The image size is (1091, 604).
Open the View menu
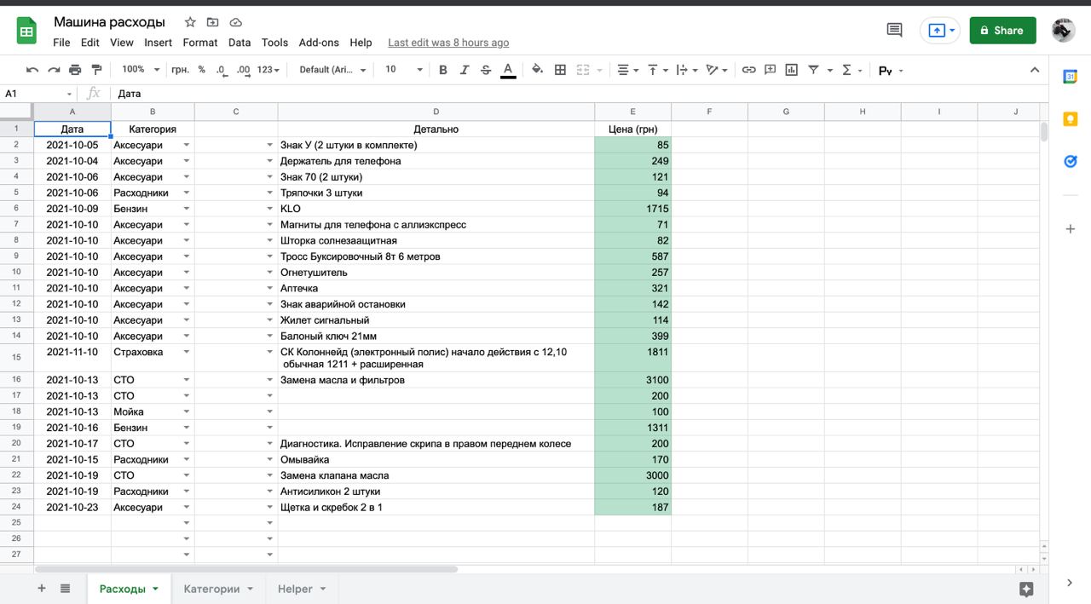tap(122, 43)
